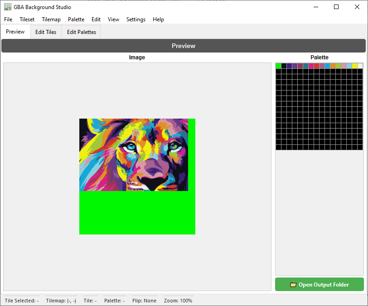The image size is (368, 306).
Task: Maximize the GBA Background Studio window
Action: coord(336,7)
